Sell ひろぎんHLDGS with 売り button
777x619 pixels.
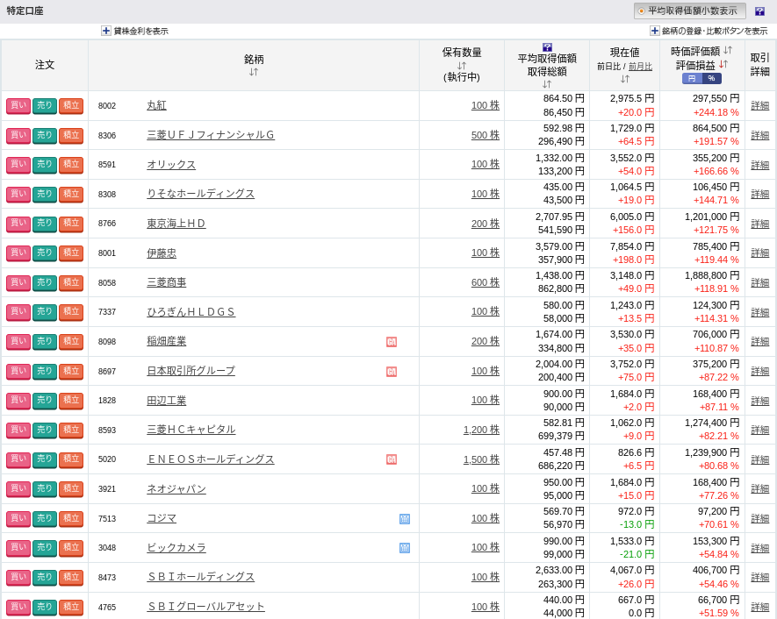tap(45, 312)
